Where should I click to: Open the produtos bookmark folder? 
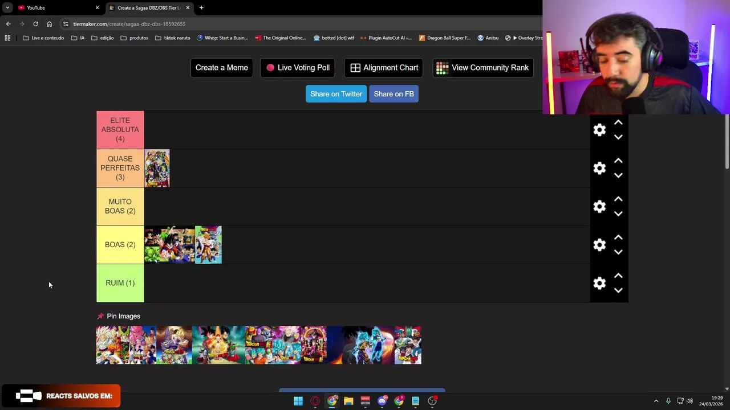[x=135, y=38]
